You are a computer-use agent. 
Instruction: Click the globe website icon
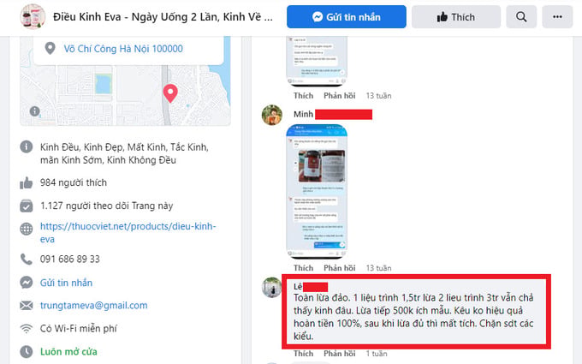27,229
